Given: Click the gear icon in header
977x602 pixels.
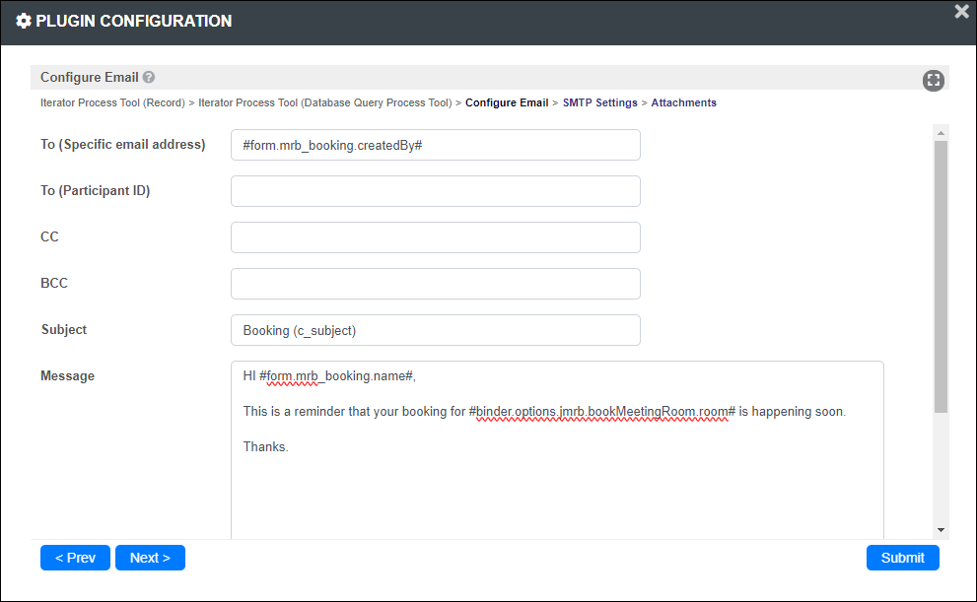Looking at the screenshot, I should click(23, 21).
